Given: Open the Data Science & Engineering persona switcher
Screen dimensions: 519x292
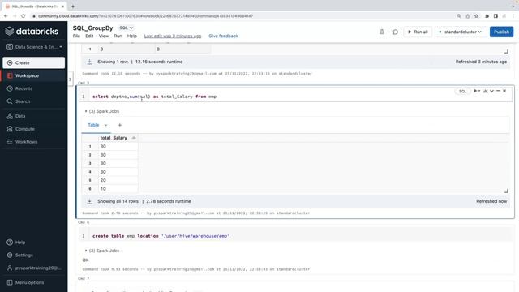Looking at the screenshot, I should click(x=34, y=47).
